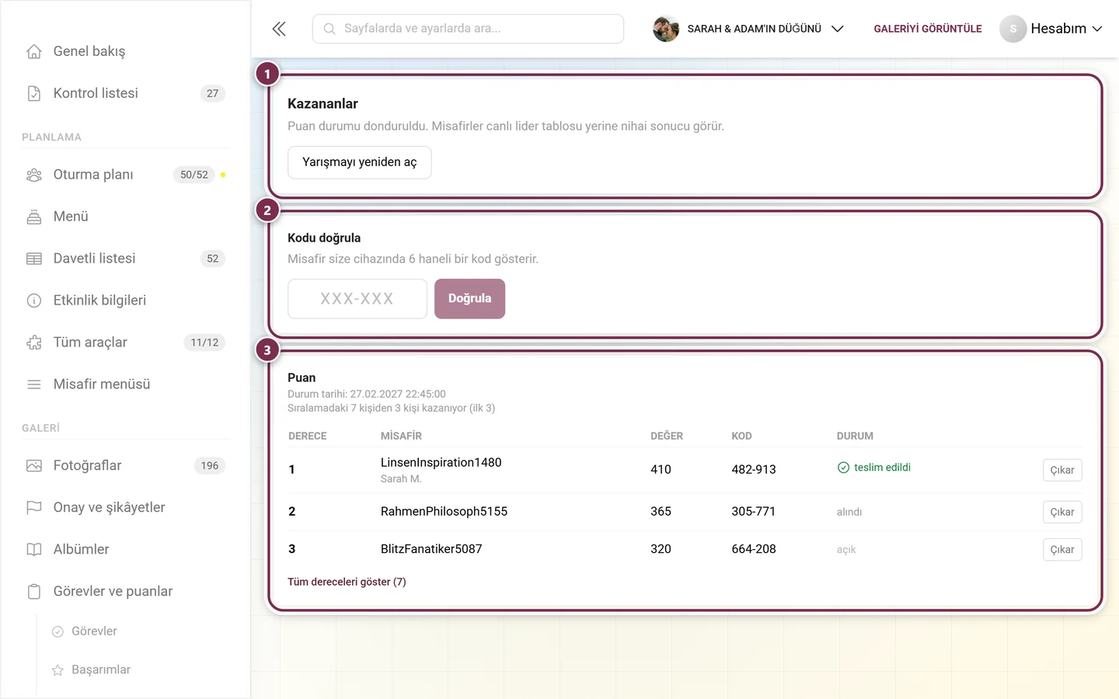
Task: Open the Başarımlar submenu item
Action: click(x=101, y=670)
